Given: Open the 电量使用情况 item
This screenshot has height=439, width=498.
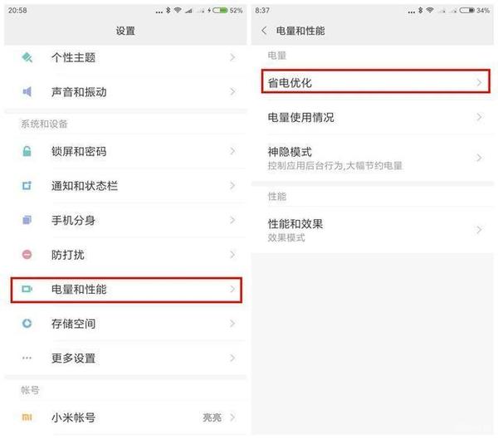Looking at the screenshot, I should click(x=372, y=117).
